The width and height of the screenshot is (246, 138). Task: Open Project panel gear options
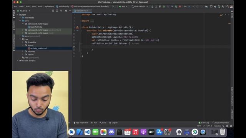coord(66,11)
